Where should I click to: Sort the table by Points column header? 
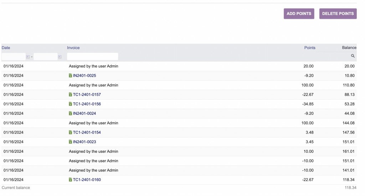[x=310, y=48]
